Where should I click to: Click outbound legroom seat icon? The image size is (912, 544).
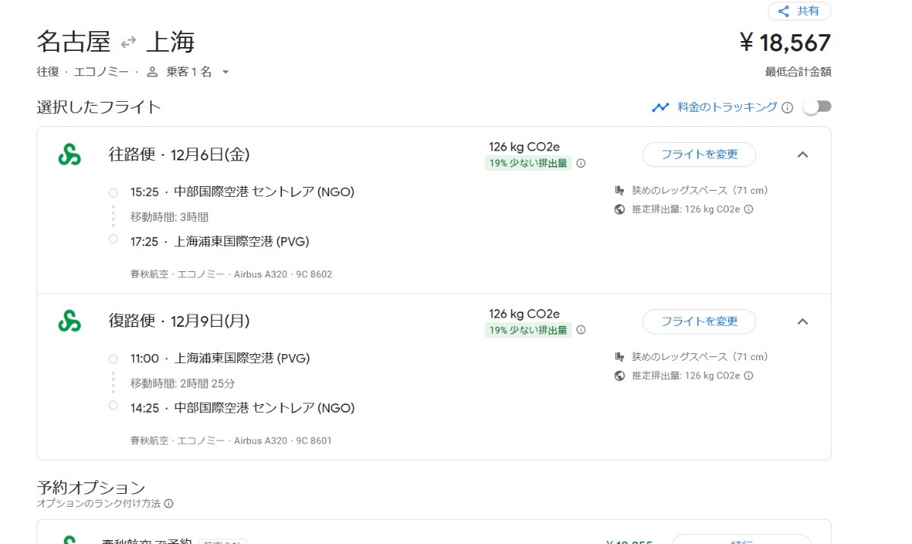[x=619, y=191]
